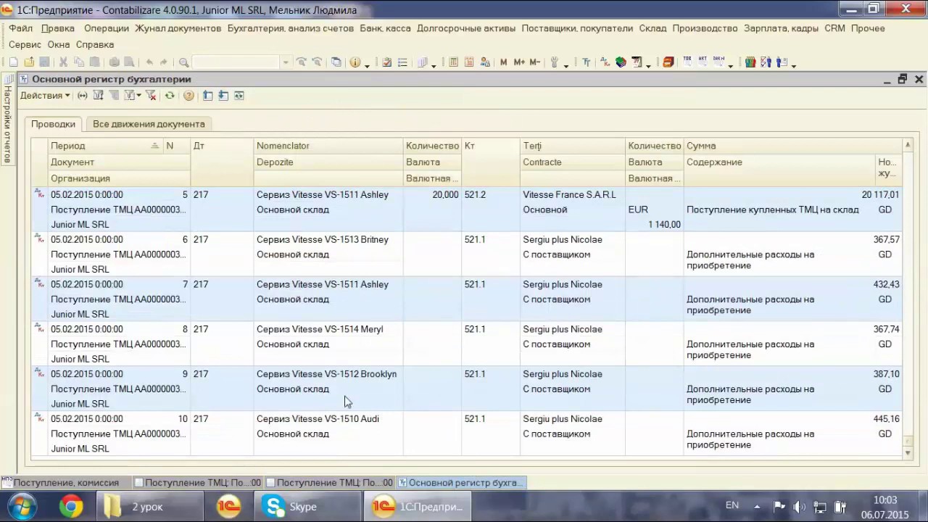
Task: Click the wrench service tools icon
Action: [555, 62]
